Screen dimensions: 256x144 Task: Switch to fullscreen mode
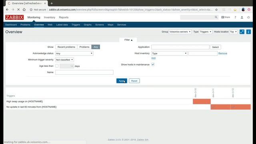pyautogui.click(x=242, y=32)
